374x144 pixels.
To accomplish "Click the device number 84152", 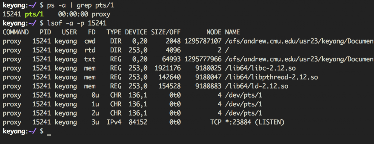I will (x=138, y=122).
